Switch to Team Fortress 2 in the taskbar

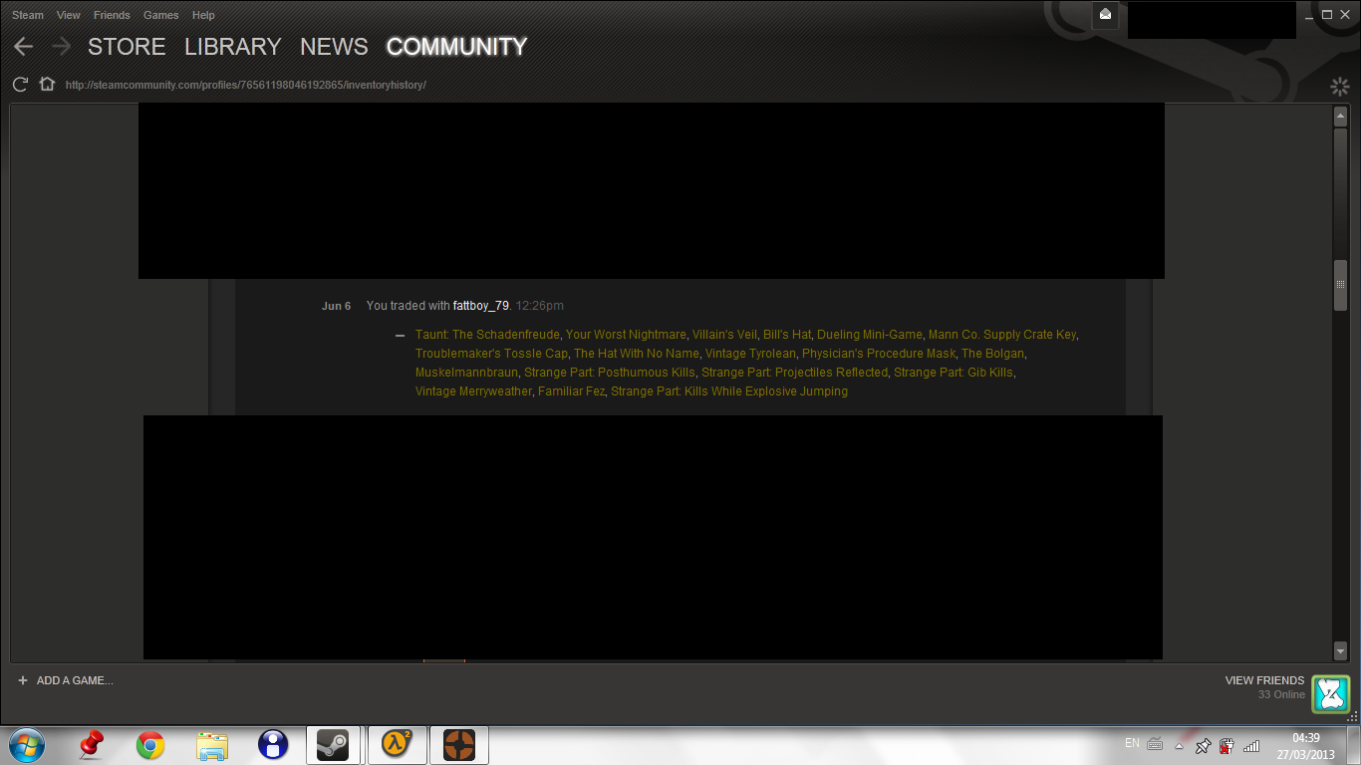[x=459, y=745]
